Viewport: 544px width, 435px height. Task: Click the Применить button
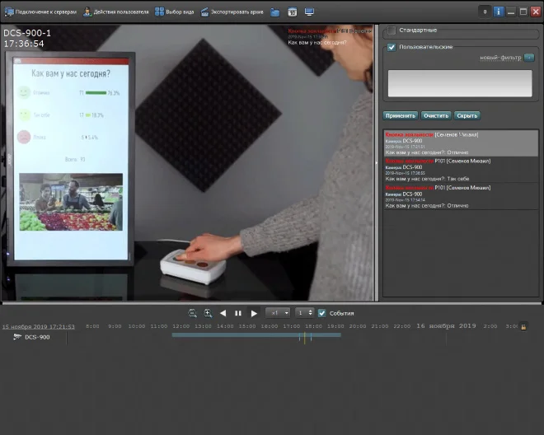coord(401,116)
